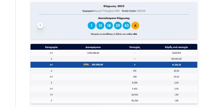Click the 'Αποτελέσματα Κλήρωσης' heading

point(114,18)
